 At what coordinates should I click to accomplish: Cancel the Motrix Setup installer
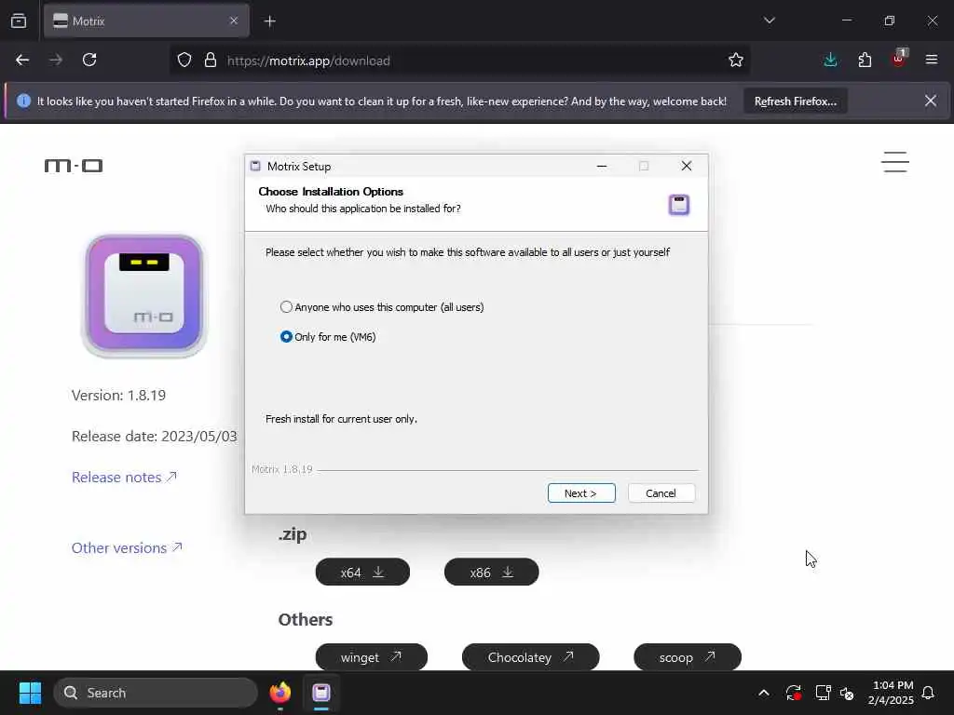[661, 493]
